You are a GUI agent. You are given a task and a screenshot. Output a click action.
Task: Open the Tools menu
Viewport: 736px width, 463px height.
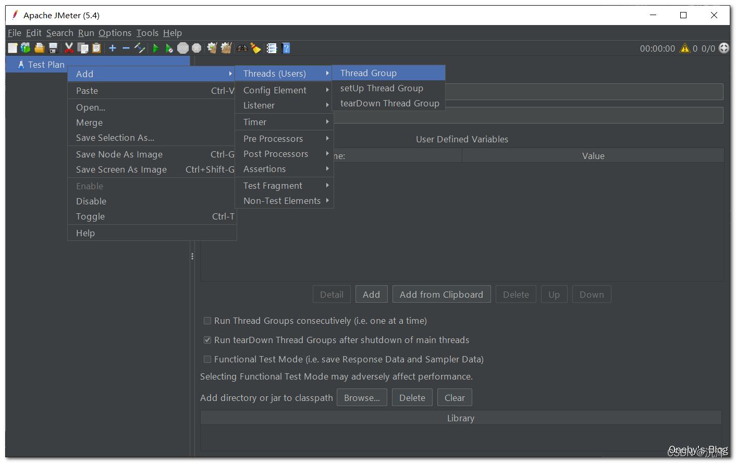(148, 33)
